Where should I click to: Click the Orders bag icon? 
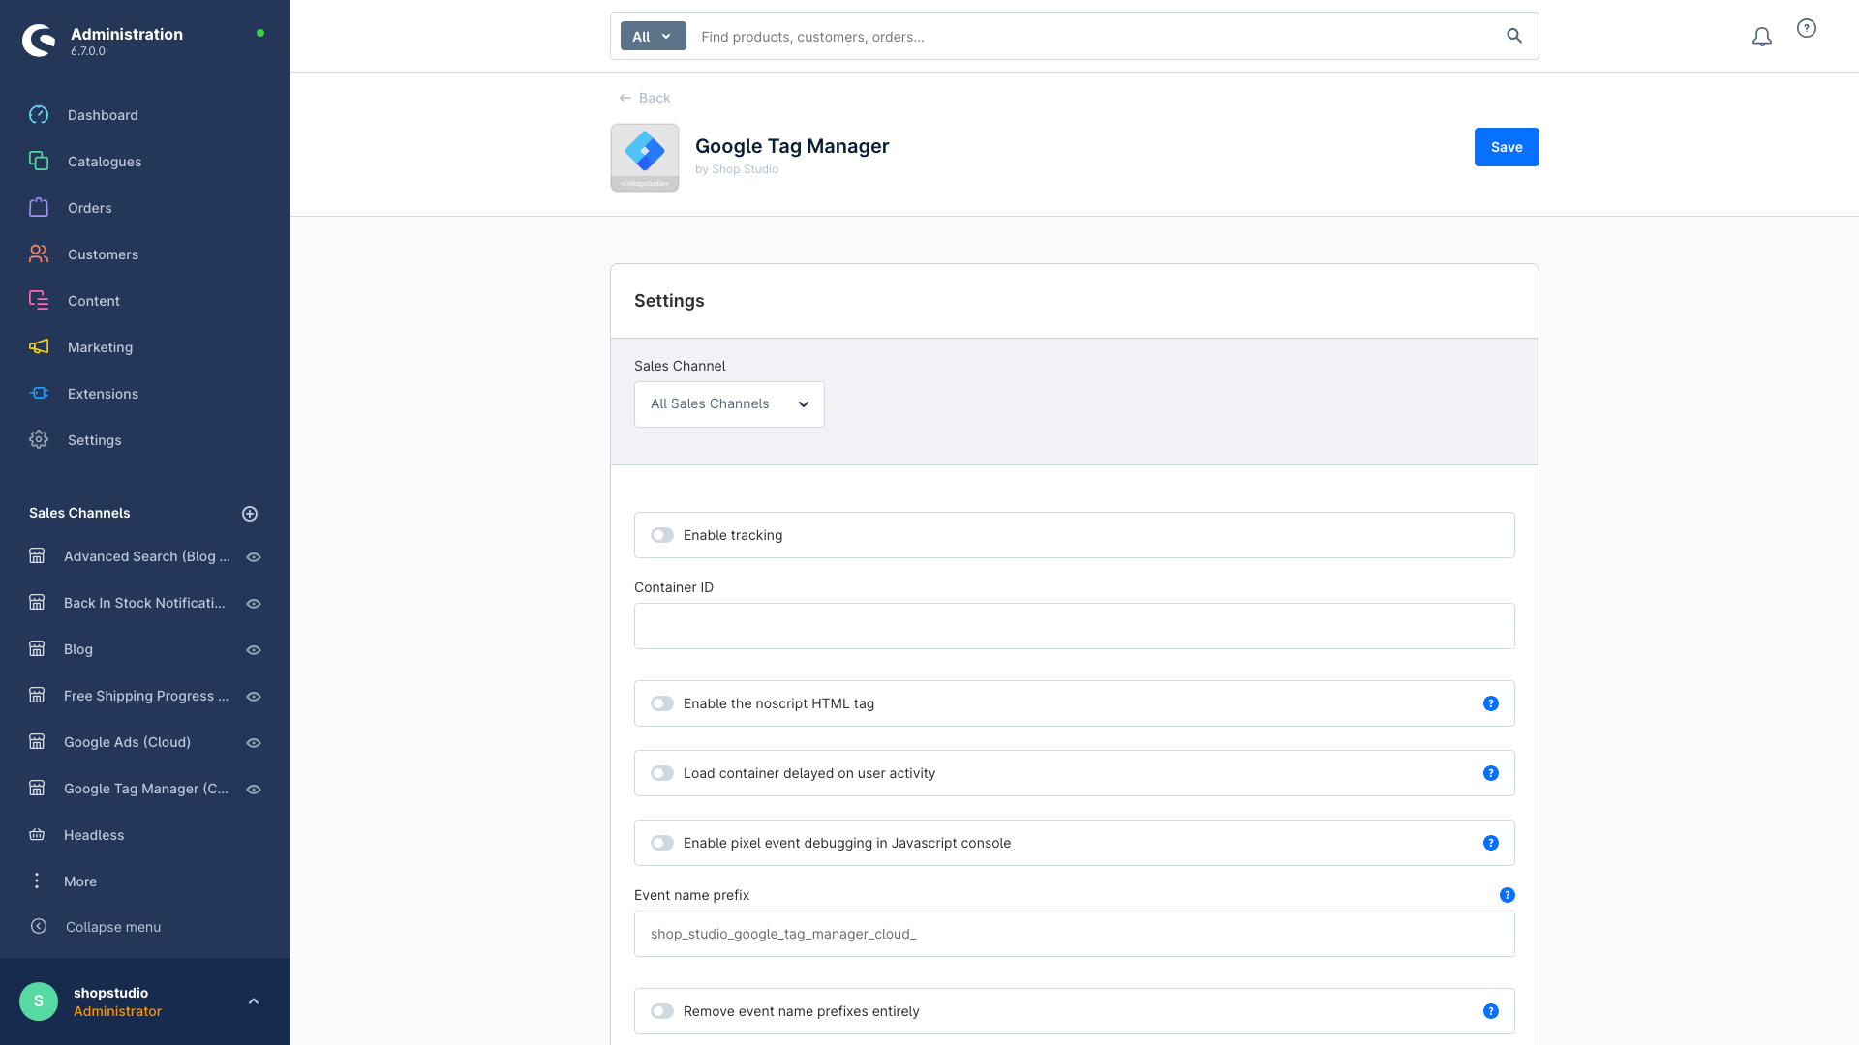[x=39, y=208]
